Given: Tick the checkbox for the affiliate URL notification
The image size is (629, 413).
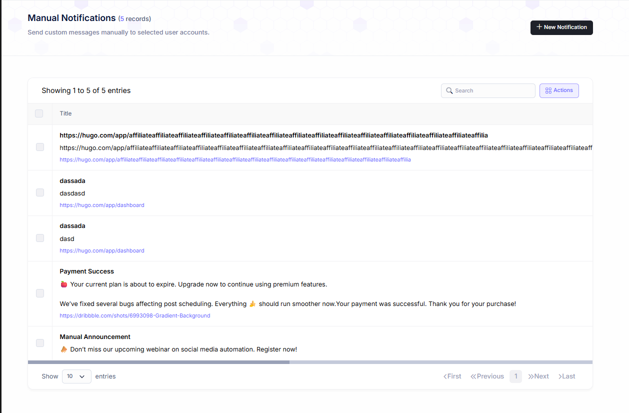Looking at the screenshot, I should (40, 147).
